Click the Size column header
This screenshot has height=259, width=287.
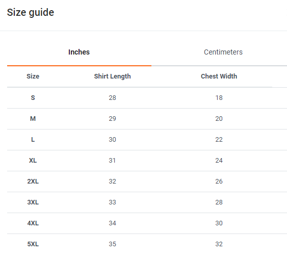pos(33,76)
